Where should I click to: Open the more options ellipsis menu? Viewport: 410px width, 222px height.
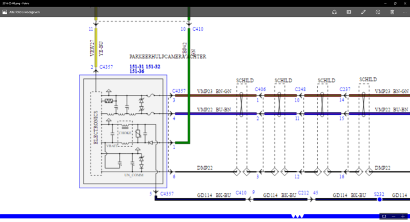pyautogui.click(x=406, y=11)
